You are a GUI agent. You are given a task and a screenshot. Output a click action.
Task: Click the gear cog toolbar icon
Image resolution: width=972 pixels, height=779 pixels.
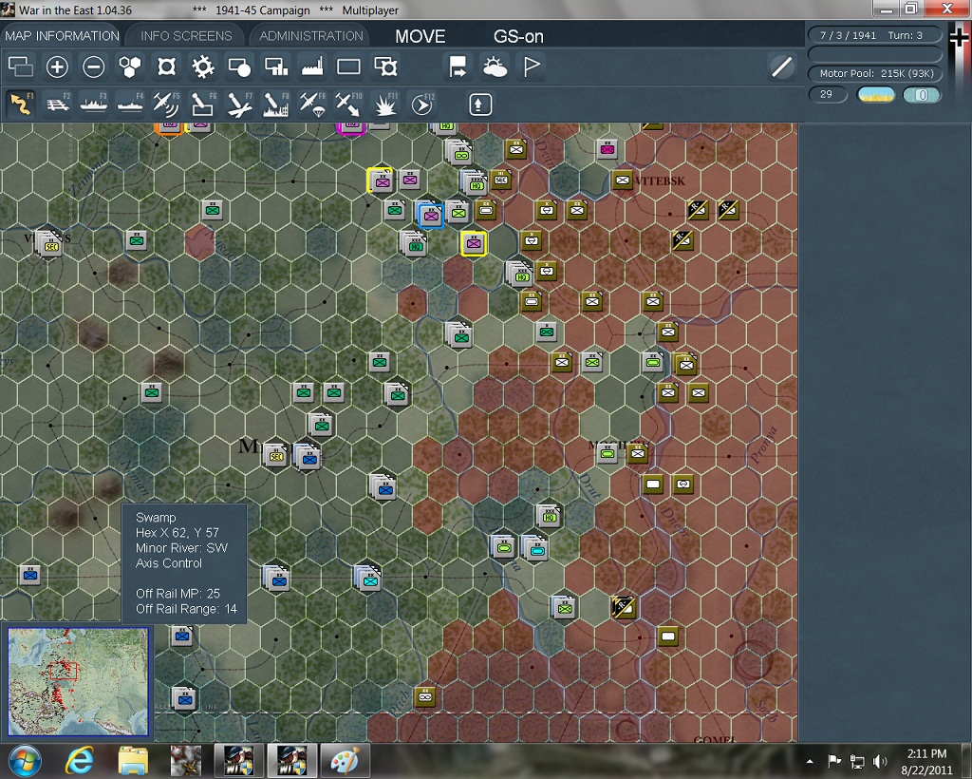(x=203, y=66)
